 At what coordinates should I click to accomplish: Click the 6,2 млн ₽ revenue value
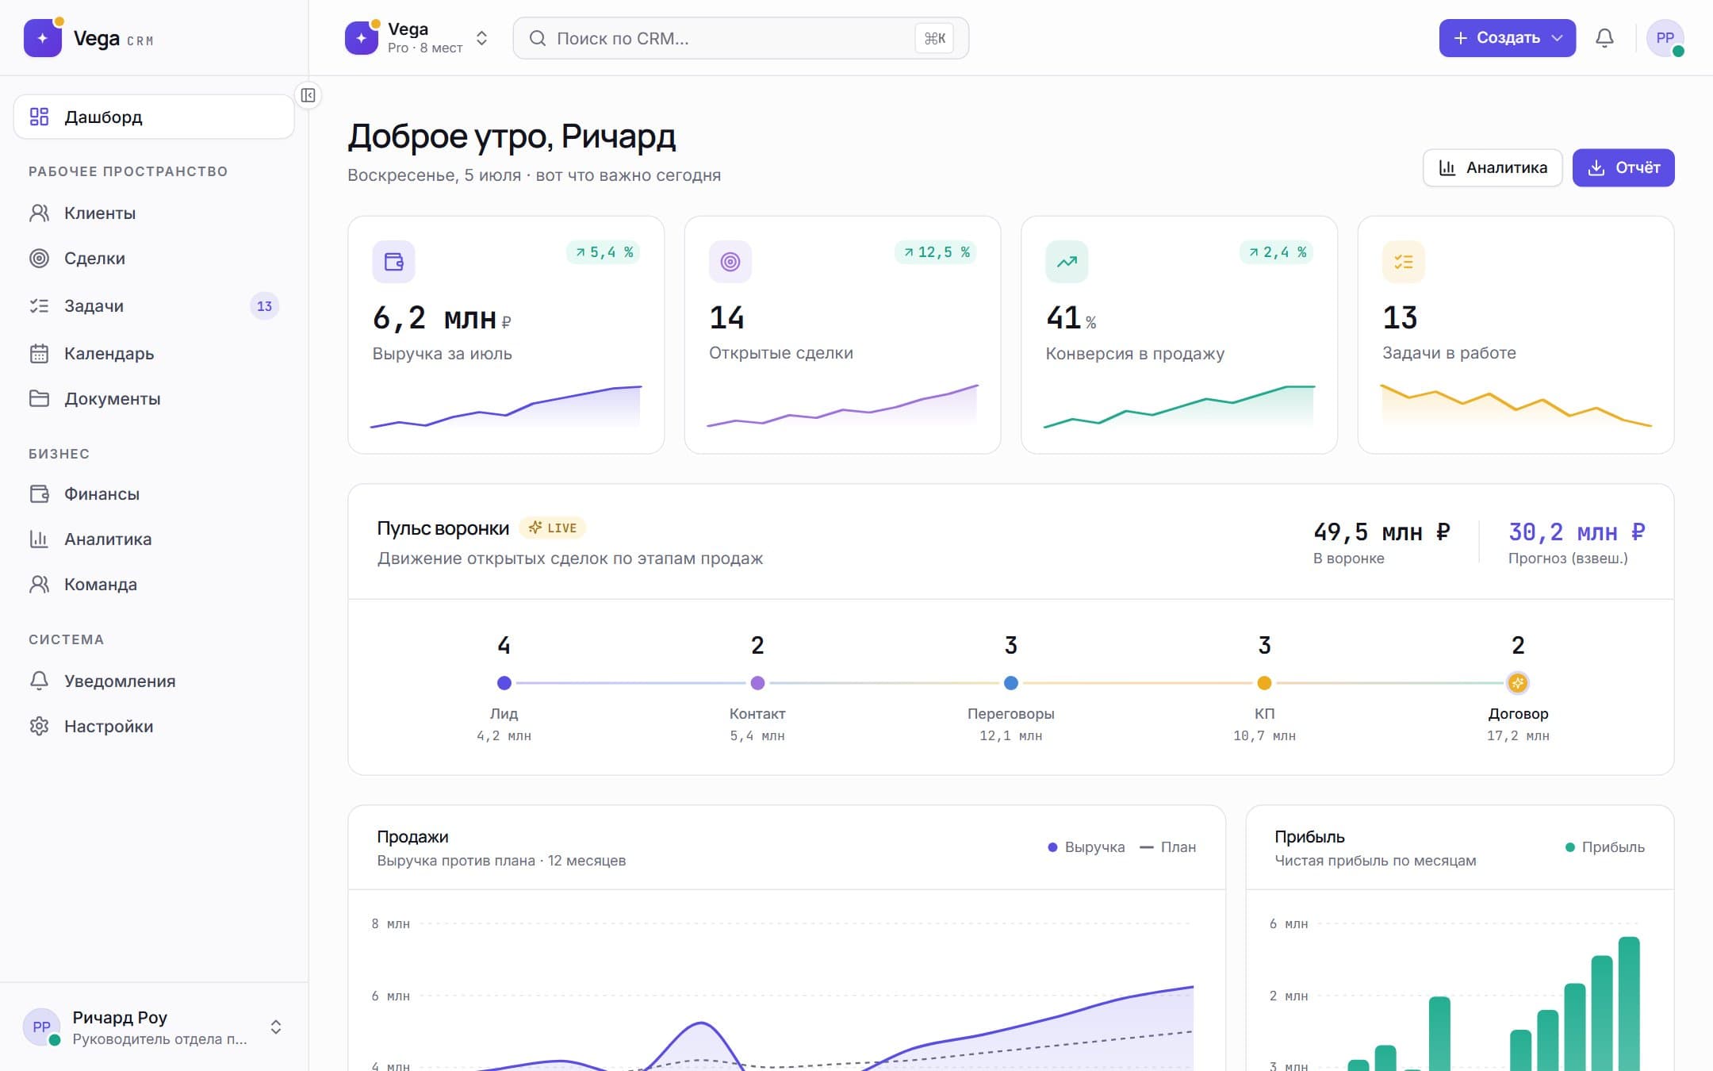[442, 318]
